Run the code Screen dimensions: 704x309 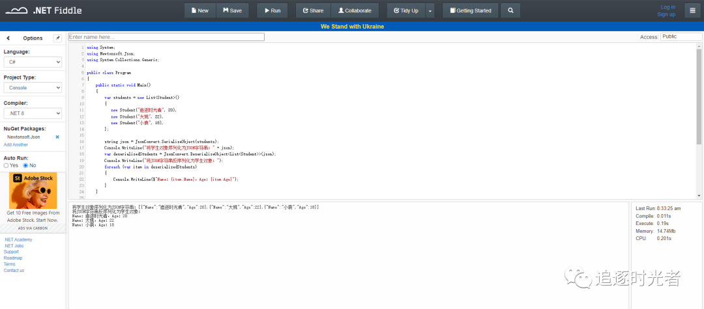tap(272, 10)
